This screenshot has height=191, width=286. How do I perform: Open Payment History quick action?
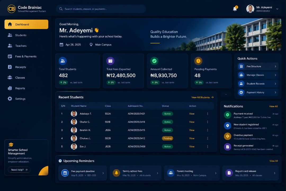(x=258, y=92)
